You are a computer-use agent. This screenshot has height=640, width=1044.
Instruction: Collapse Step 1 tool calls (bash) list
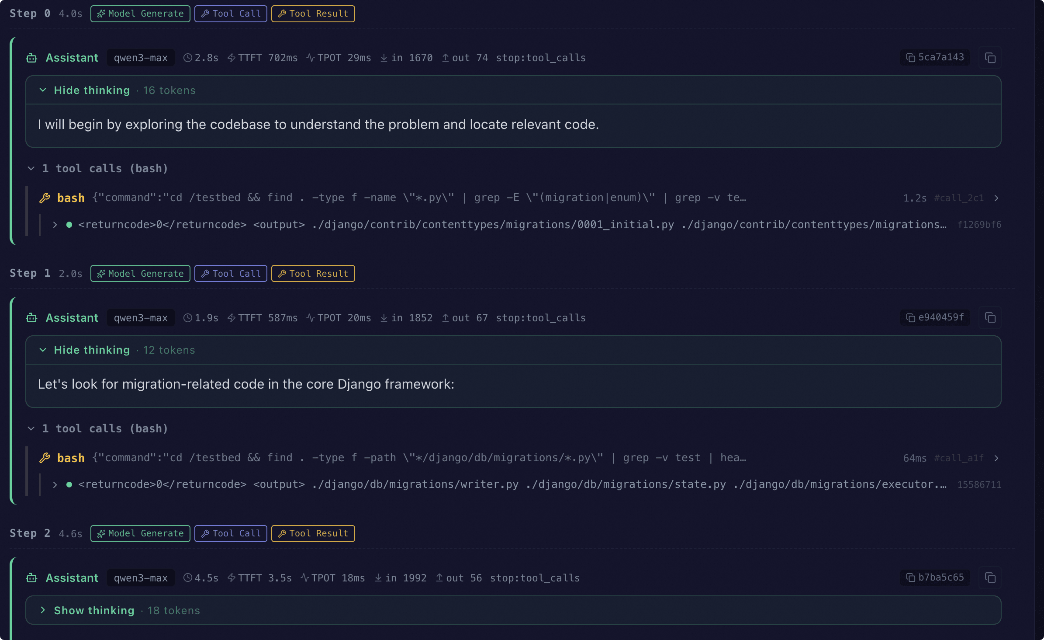pos(98,428)
